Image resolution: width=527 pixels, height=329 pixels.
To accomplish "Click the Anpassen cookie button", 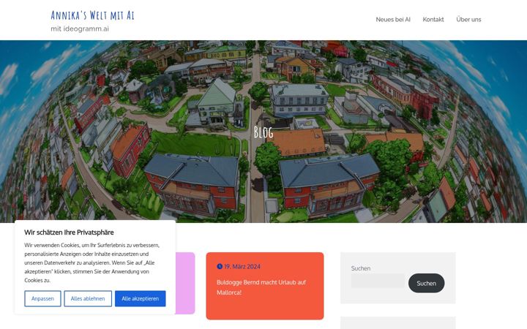I will click(x=42, y=298).
